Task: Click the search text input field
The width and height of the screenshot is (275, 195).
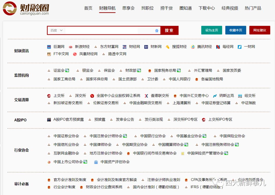Action: click(x=110, y=30)
